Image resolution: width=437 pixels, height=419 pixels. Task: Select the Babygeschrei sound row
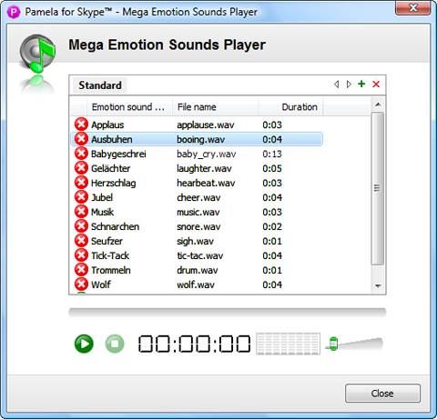pos(197,154)
